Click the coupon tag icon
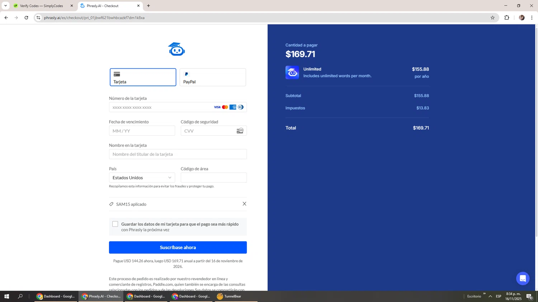 (111, 204)
